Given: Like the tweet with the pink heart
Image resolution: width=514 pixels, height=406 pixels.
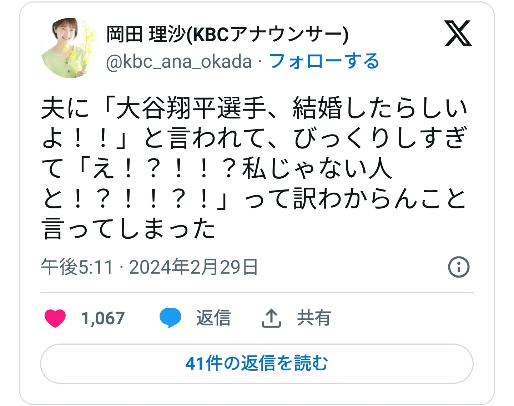Looking at the screenshot, I should [x=55, y=318].
